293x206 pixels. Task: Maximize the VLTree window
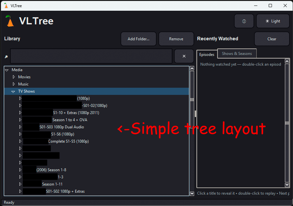click(x=270, y=6)
